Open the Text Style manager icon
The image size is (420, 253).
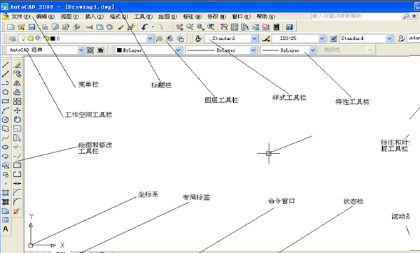[x=198, y=38]
